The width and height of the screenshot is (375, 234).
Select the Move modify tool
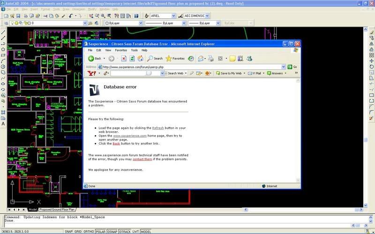[x=371, y=61]
